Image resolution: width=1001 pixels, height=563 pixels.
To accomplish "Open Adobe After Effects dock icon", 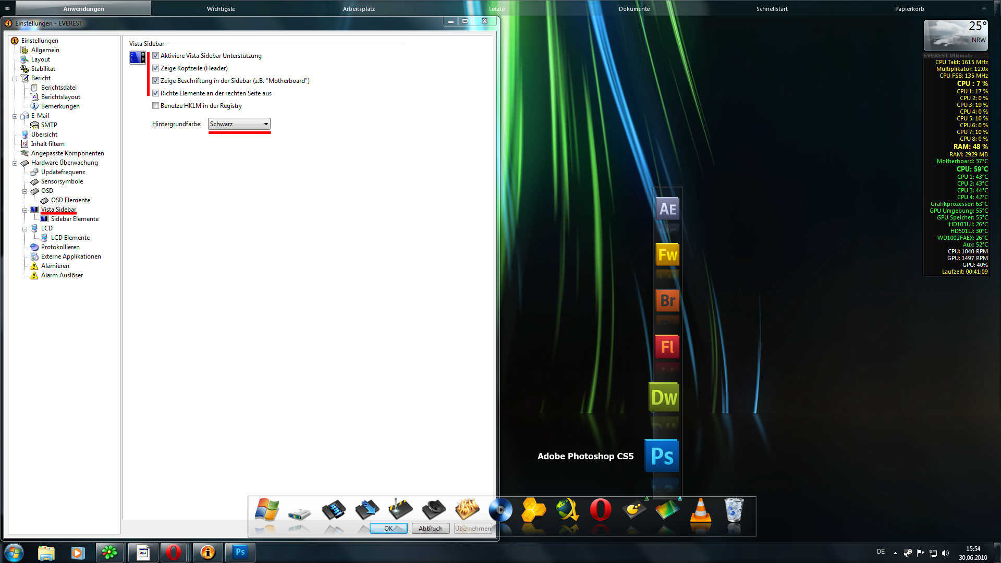I will pos(667,209).
